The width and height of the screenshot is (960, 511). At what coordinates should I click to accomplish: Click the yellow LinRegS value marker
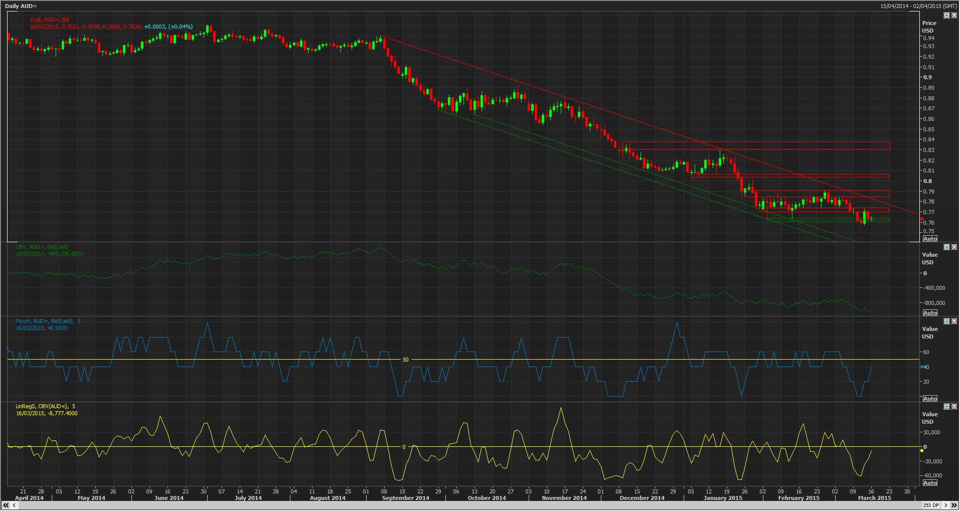tap(922, 450)
